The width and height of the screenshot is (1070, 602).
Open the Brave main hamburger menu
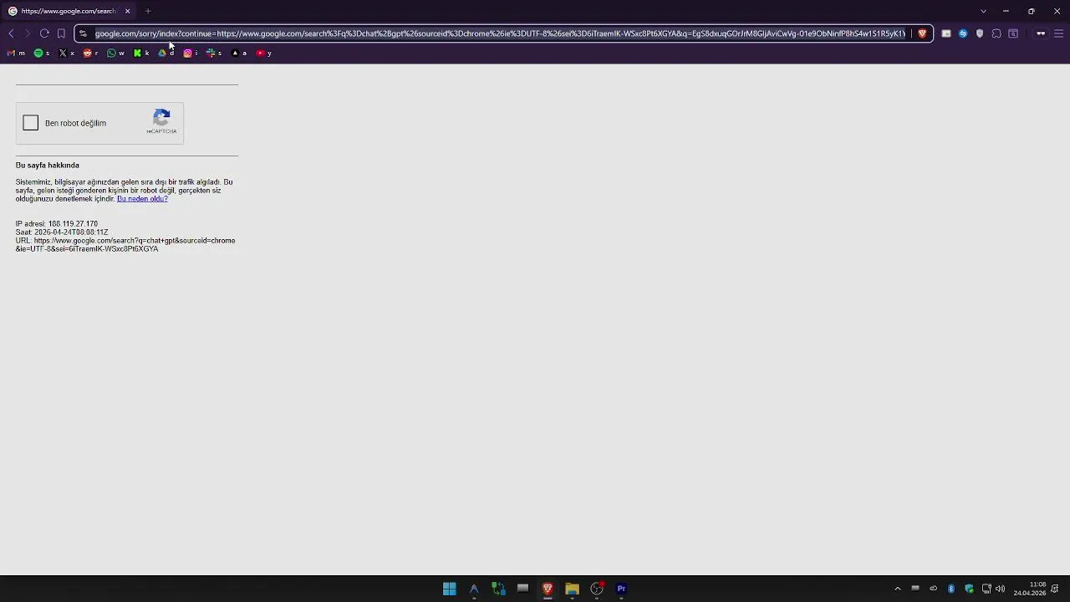tap(1058, 33)
